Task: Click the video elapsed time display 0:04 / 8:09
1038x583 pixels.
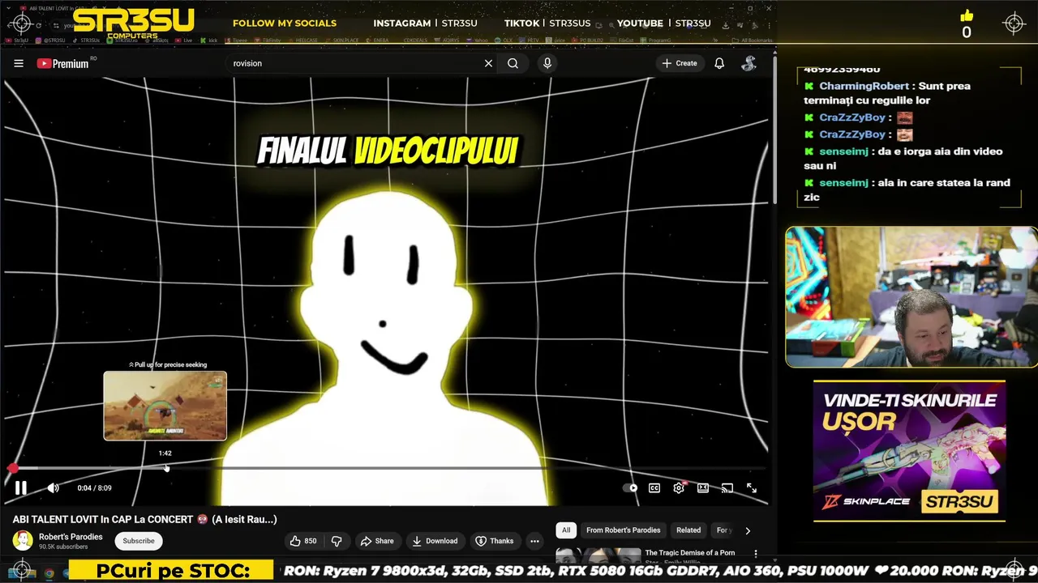Action: point(95,488)
